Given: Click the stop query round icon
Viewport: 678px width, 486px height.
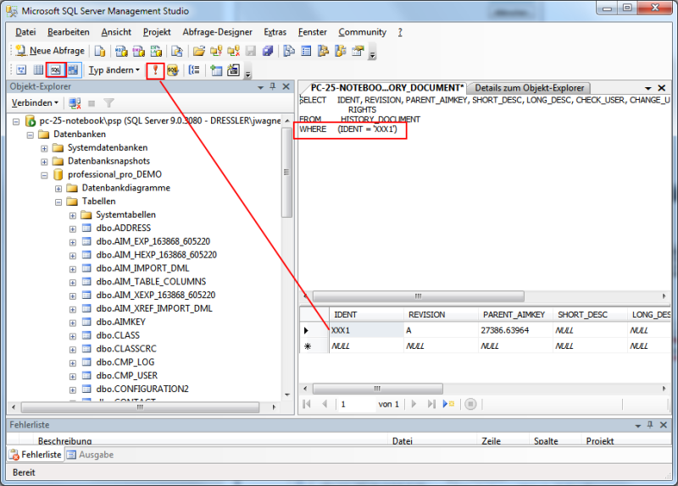Looking at the screenshot, I should tap(470, 405).
